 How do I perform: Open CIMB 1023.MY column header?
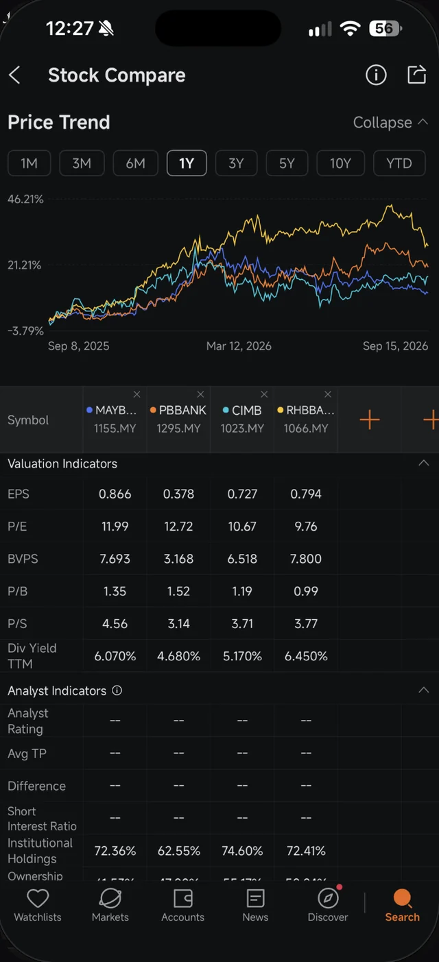(242, 420)
